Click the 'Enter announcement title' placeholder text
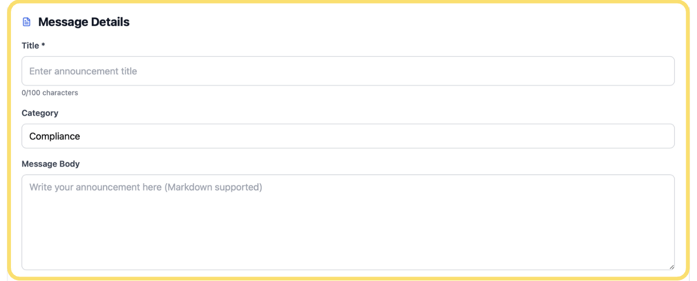The height and width of the screenshot is (281, 697). (x=83, y=71)
